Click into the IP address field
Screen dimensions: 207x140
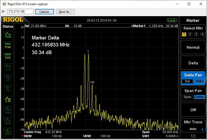(21, 12)
